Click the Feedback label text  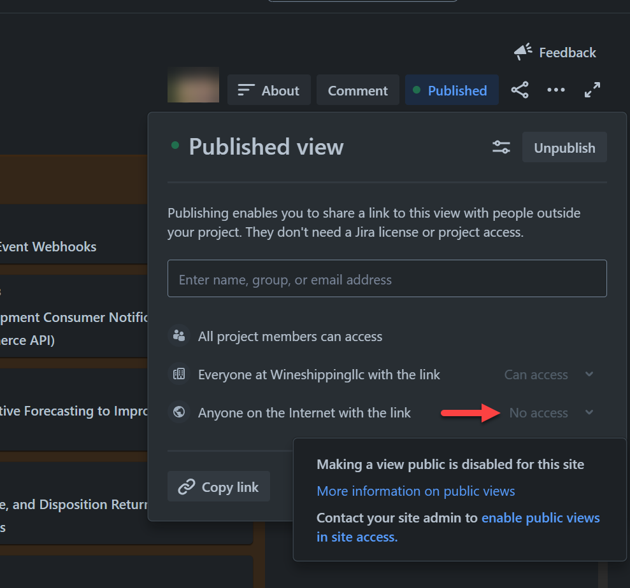click(568, 53)
